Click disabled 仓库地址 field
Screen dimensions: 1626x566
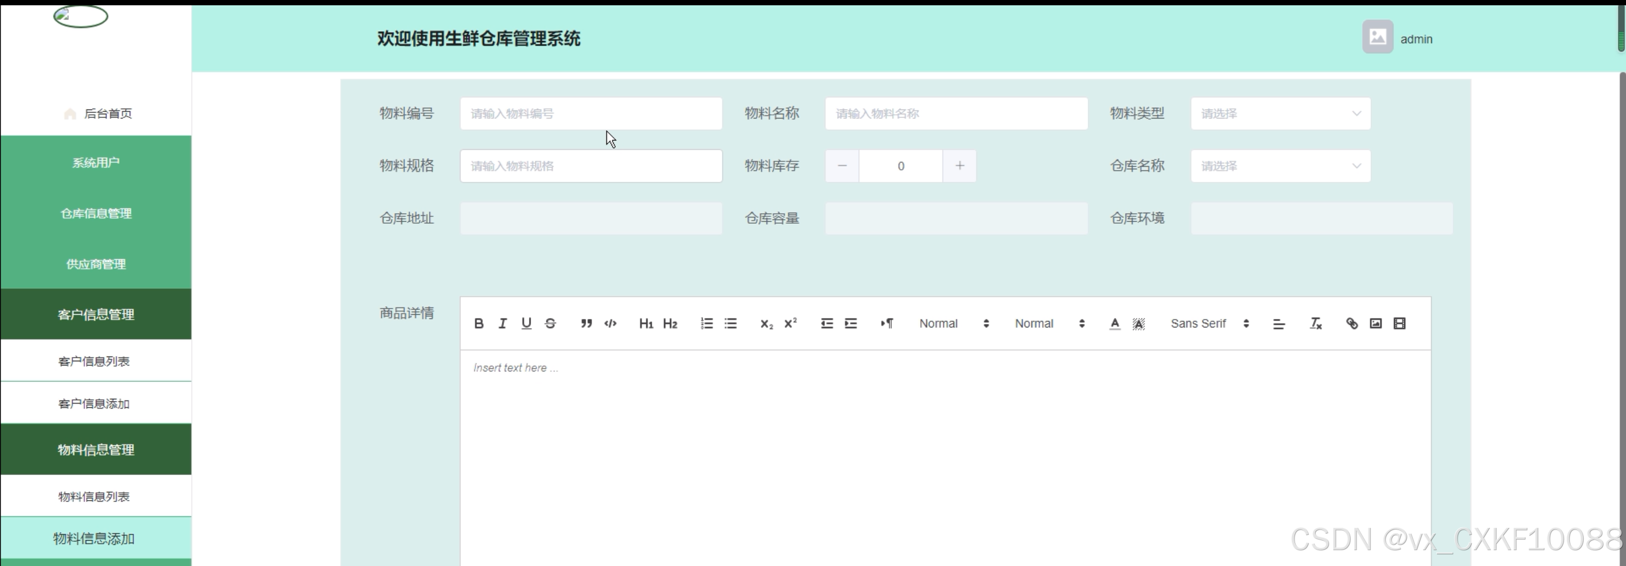tap(591, 218)
